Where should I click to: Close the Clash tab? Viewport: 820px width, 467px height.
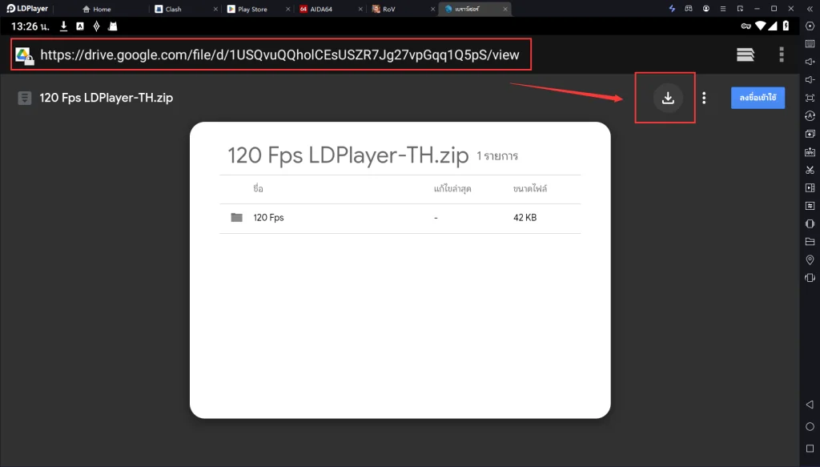click(x=216, y=9)
